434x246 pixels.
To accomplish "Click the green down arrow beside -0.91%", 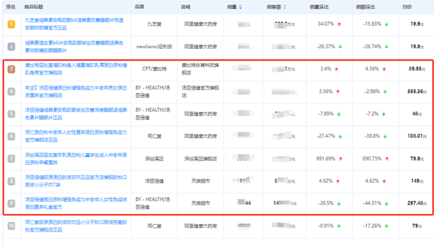I will [339, 226].
